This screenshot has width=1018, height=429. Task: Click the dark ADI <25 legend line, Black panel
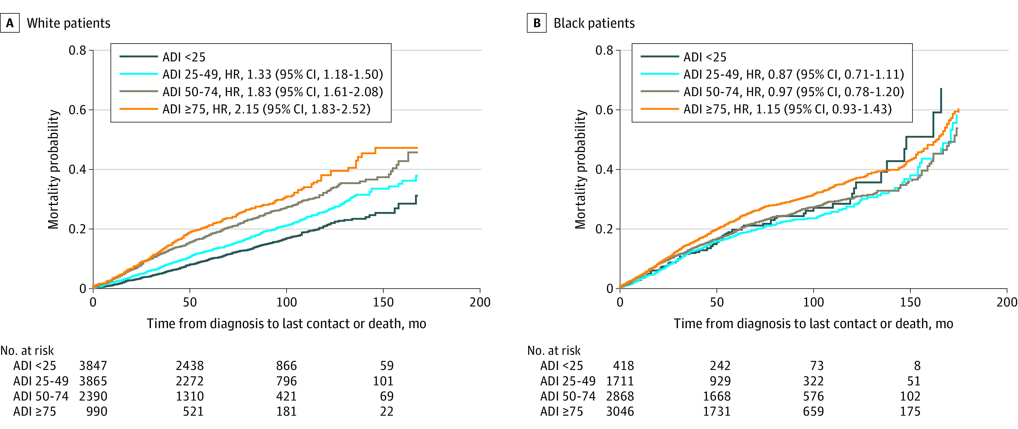pos(660,57)
